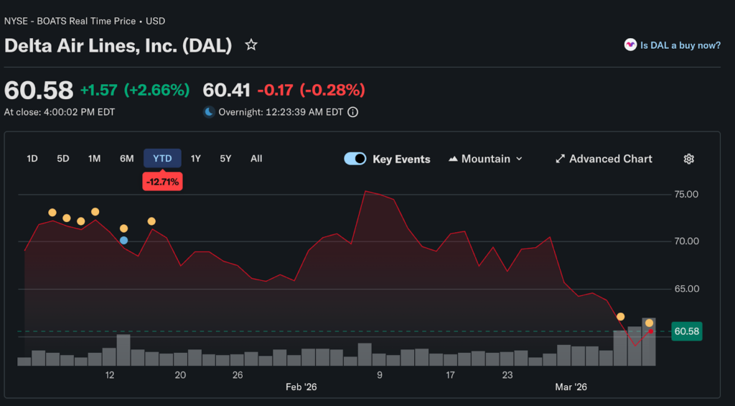Click the blue key event dot
This screenshot has width=735, height=406.
point(123,240)
